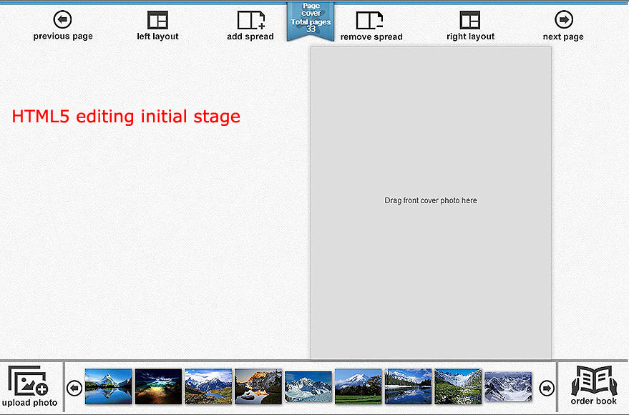This screenshot has height=415, width=629.
Task: Click the remove spread icon
Action: tap(369, 20)
